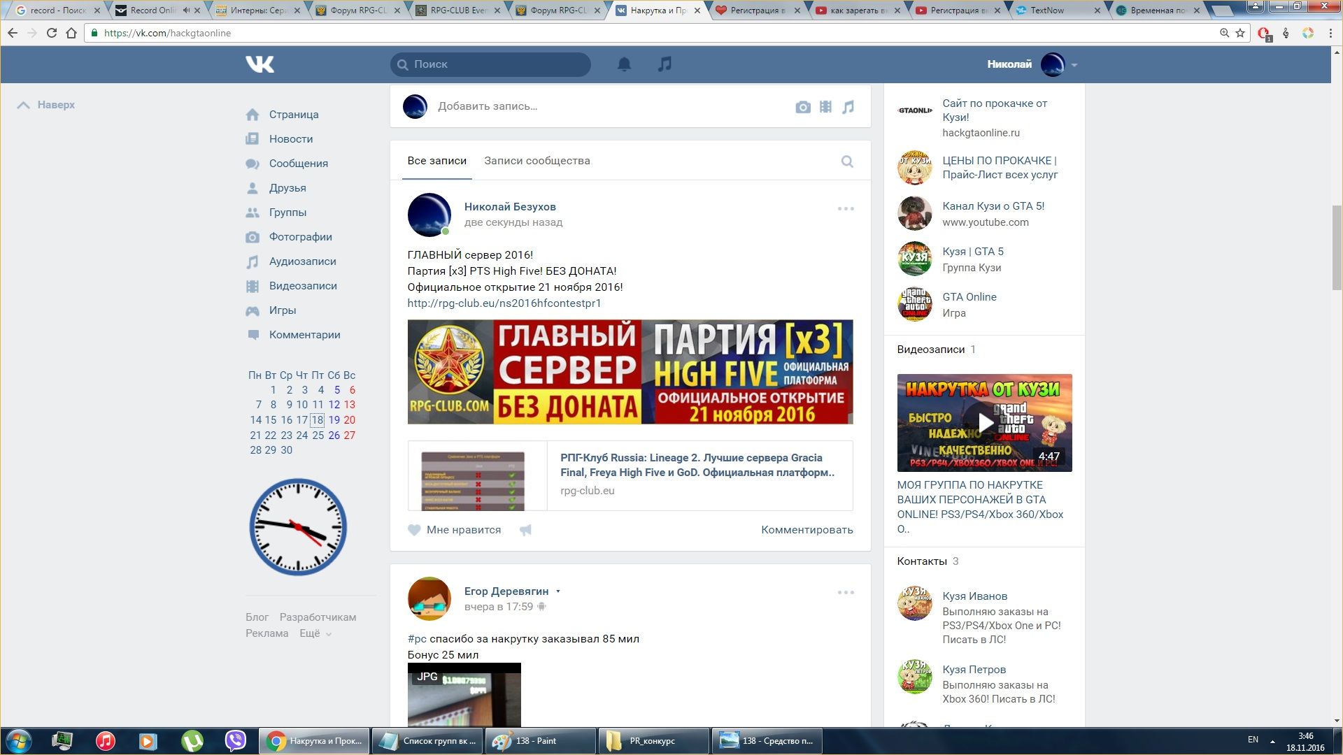The height and width of the screenshot is (755, 1343).
Task: Click the Поиск search field
Action: click(490, 64)
